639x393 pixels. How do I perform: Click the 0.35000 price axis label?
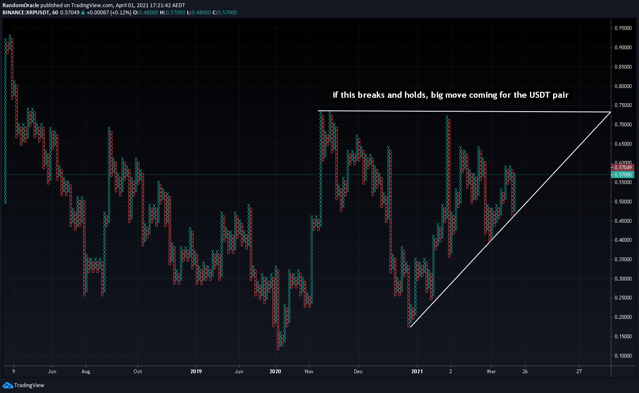[623, 259]
